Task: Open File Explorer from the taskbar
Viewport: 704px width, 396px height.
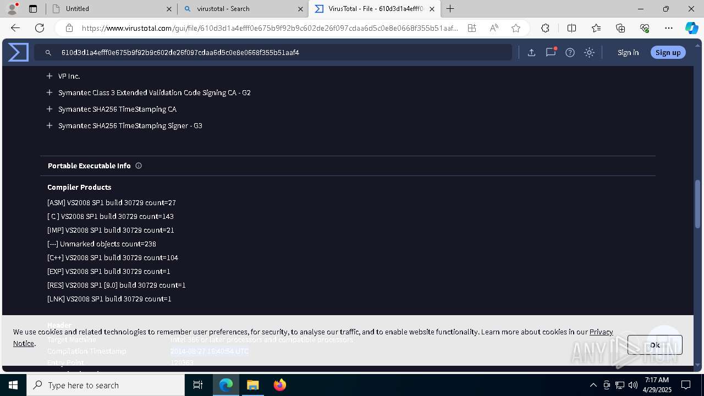Action: (252, 385)
